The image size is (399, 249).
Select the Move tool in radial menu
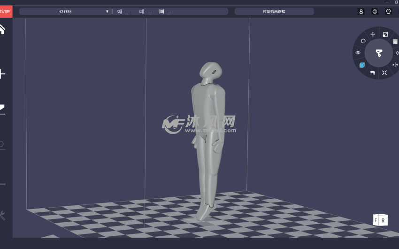click(x=373, y=34)
